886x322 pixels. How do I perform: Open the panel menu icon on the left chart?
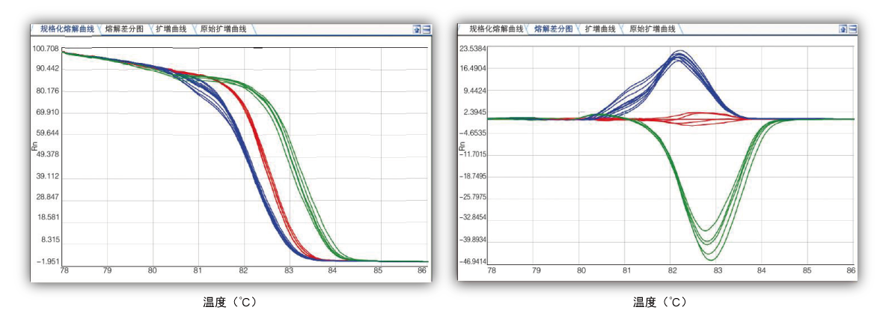(x=427, y=29)
